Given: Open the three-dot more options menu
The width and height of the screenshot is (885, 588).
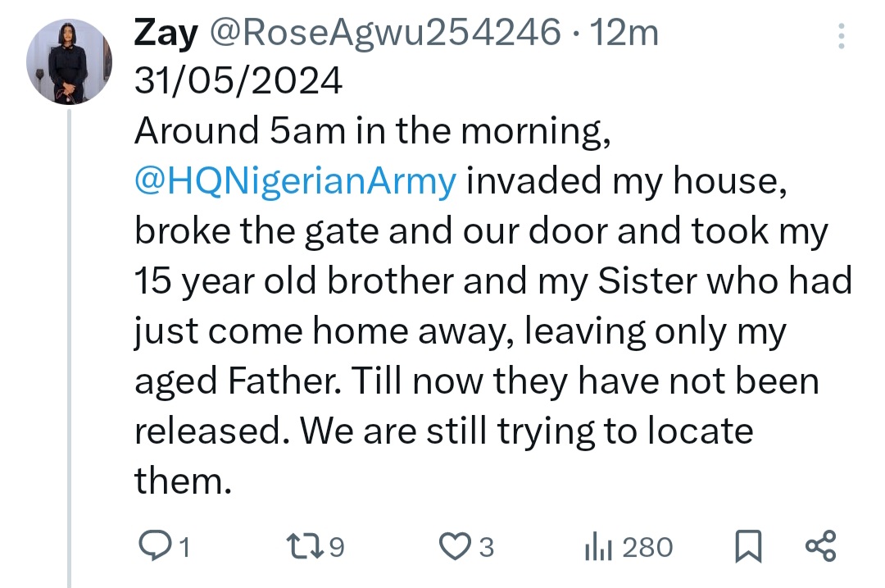Looking at the screenshot, I should (840, 36).
